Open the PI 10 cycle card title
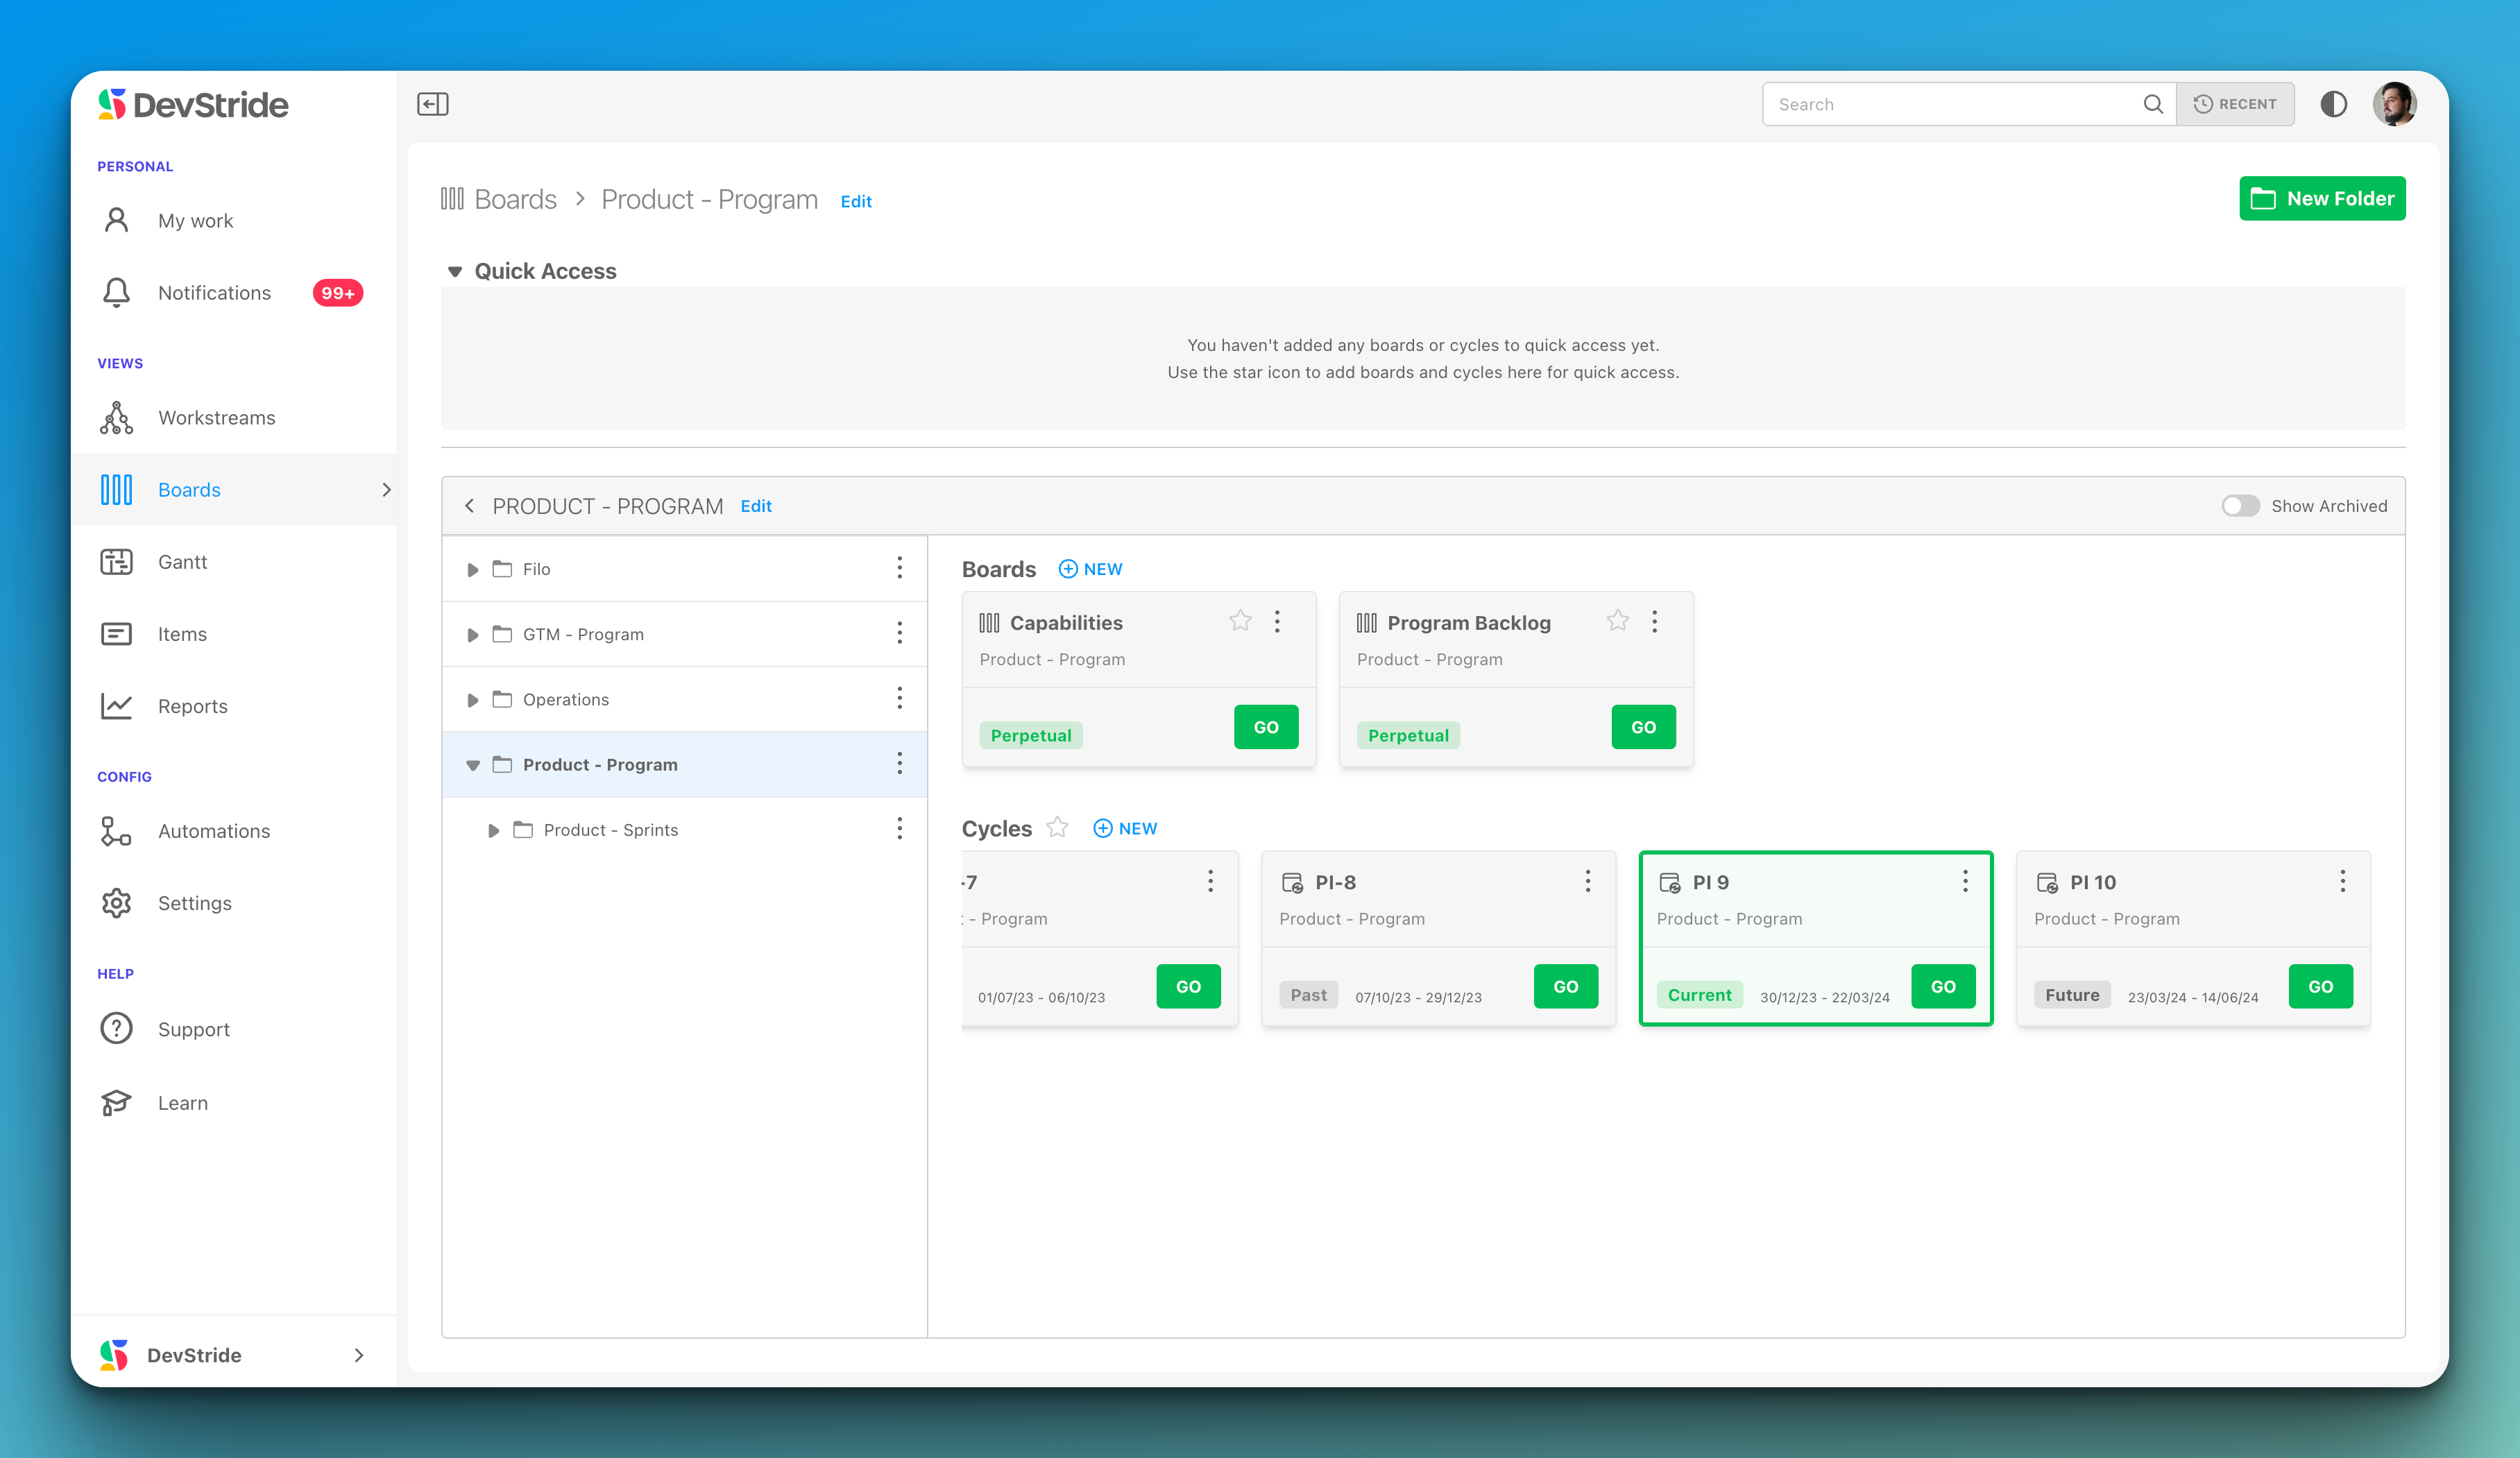This screenshot has width=2520, height=1458. click(2093, 882)
